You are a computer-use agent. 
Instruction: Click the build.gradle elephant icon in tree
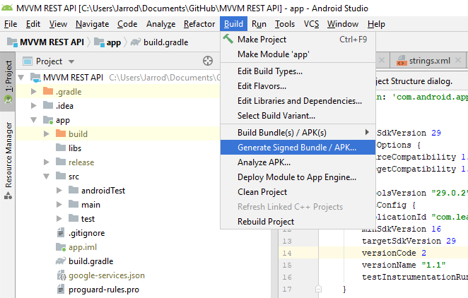61,261
